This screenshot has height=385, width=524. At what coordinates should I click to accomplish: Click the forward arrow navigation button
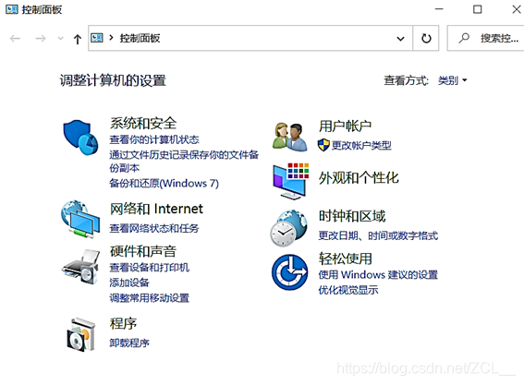point(41,39)
